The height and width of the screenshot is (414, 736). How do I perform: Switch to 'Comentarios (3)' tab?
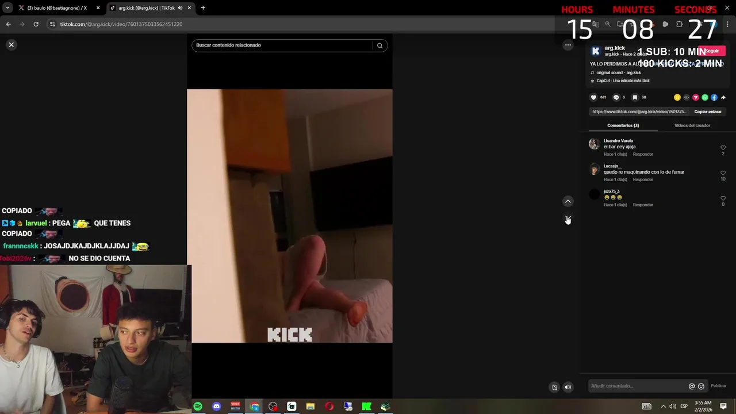tap(623, 125)
